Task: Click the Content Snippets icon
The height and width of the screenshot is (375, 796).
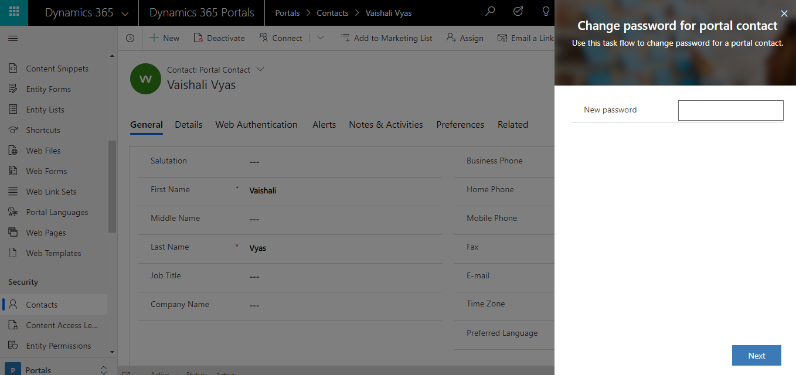Action: (13, 69)
